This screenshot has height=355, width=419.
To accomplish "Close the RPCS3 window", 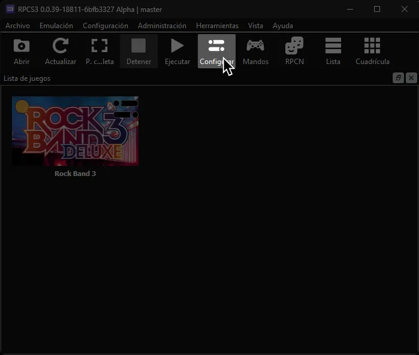I will tap(405, 10).
